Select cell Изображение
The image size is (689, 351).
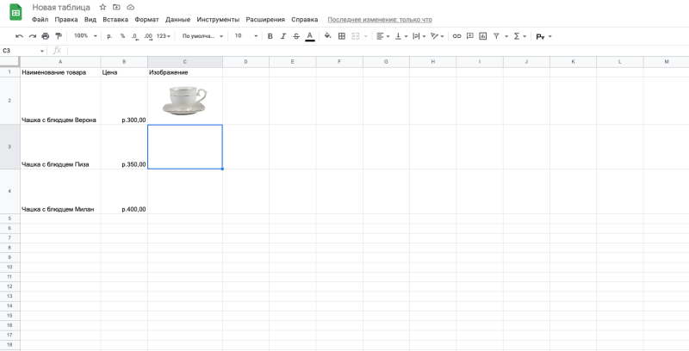click(x=185, y=72)
